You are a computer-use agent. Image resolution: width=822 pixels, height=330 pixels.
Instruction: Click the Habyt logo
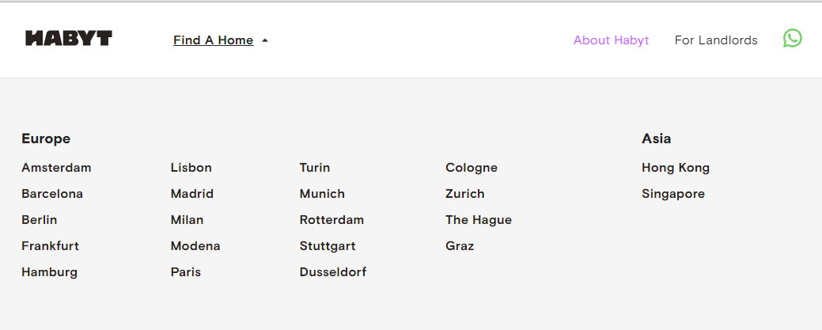[69, 38]
